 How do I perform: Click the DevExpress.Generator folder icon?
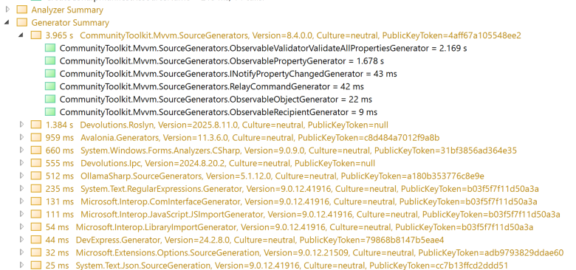pyautogui.click(x=36, y=240)
